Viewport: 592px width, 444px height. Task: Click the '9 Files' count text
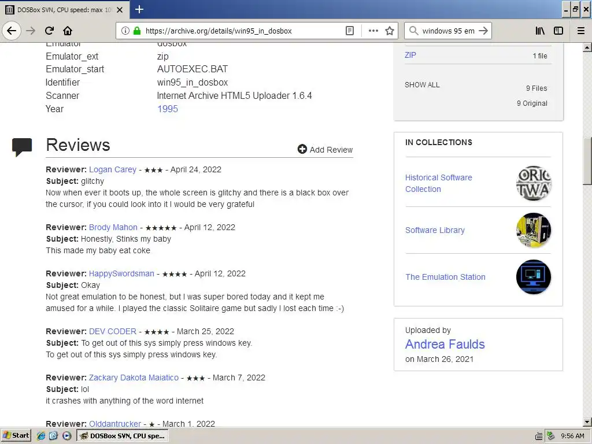536,88
